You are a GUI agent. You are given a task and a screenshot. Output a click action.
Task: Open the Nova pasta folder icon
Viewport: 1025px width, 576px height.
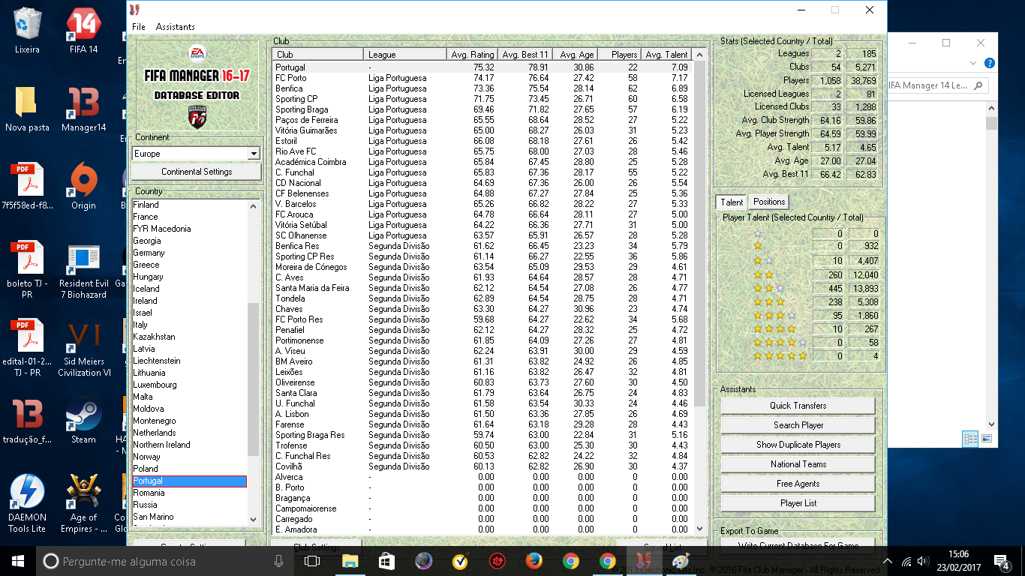[28, 109]
